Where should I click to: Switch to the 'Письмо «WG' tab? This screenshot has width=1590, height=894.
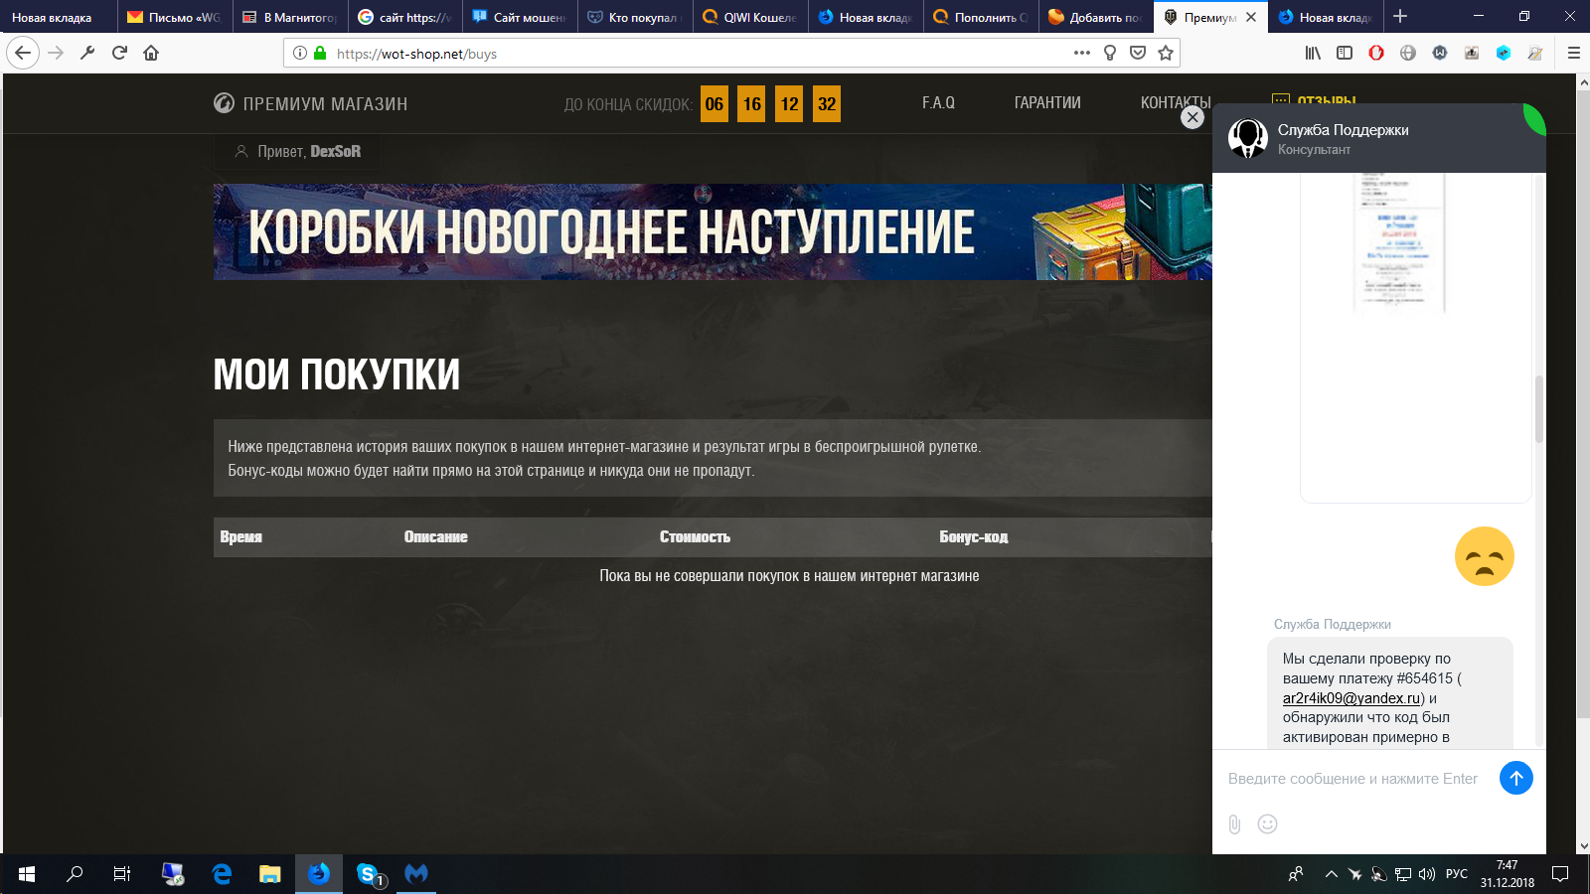point(174,17)
